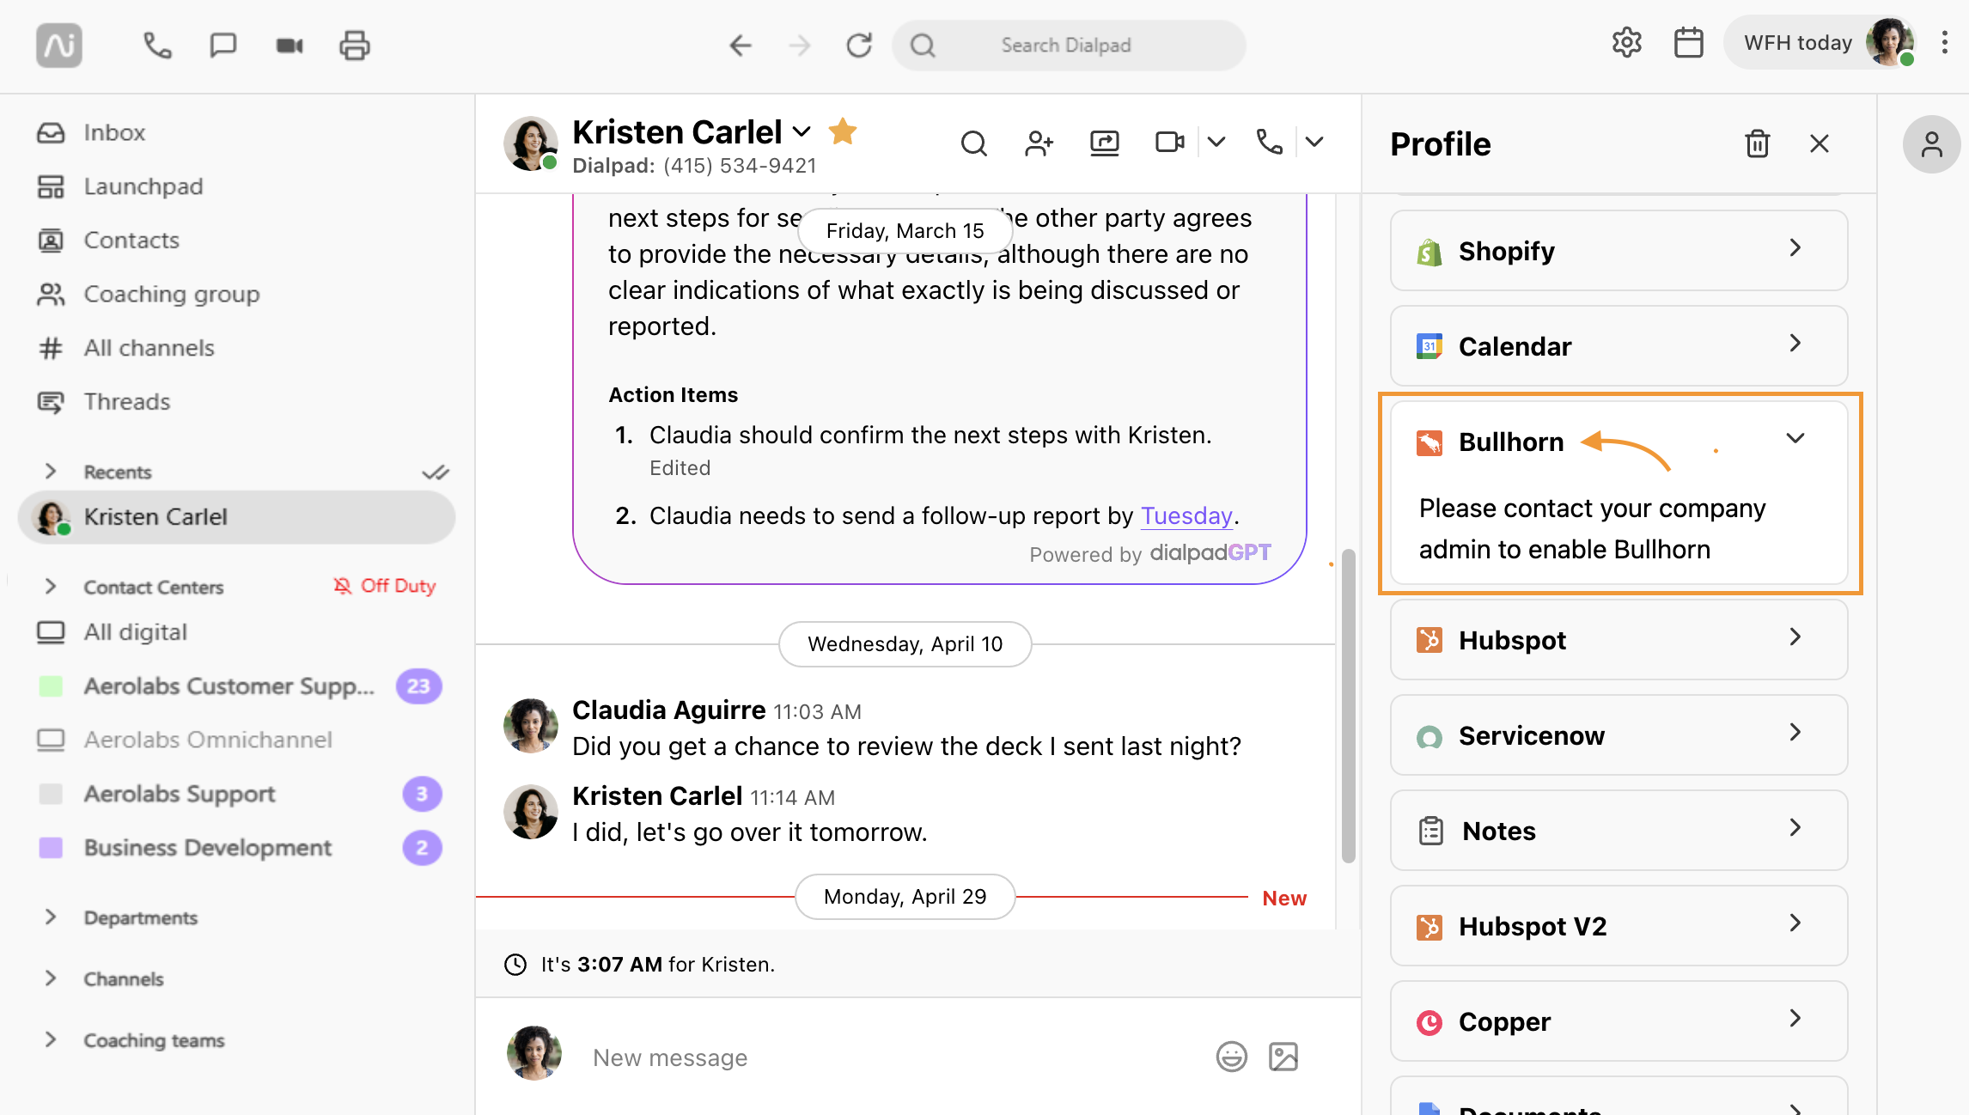Image resolution: width=1969 pixels, height=1115 pixels.
Task: Click Claudia Aguirre's message avatar
Action: point(530,725)
